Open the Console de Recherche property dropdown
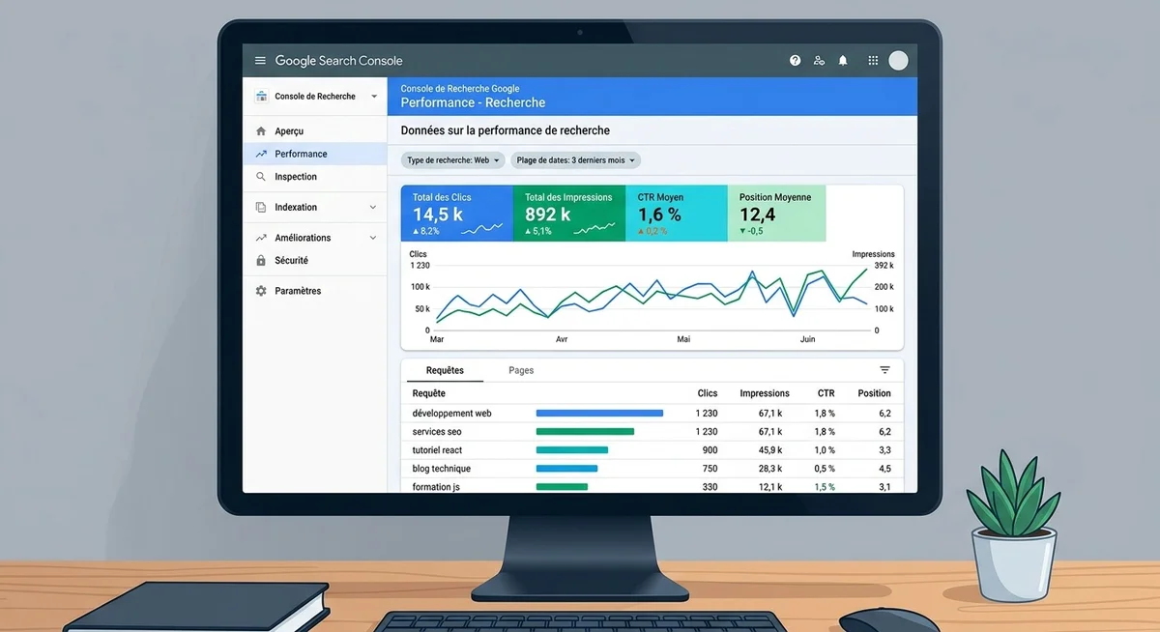Viewport: 1160px width, 632px height. 315,96
